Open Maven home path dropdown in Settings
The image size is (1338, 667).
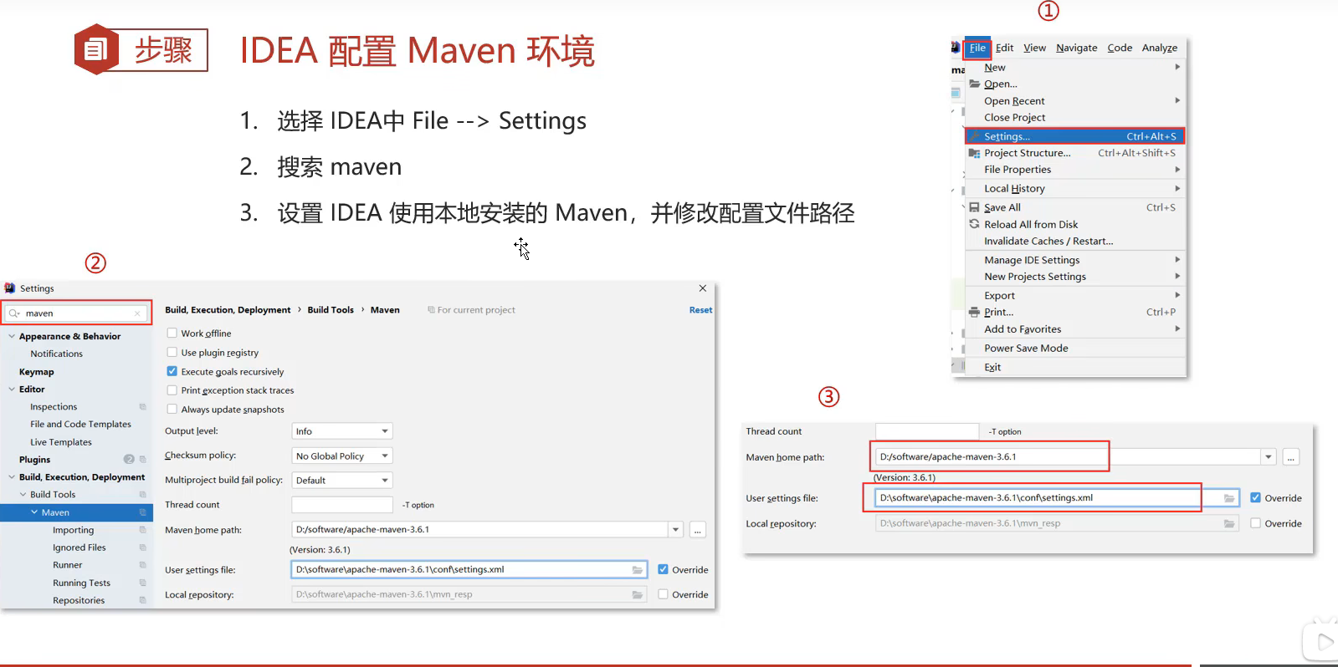point(675,530)
